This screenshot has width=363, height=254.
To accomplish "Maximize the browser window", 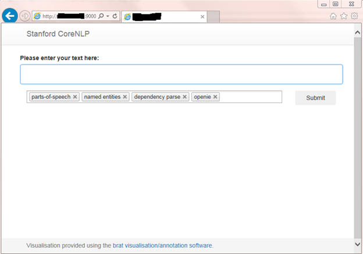I will point(335,4).
